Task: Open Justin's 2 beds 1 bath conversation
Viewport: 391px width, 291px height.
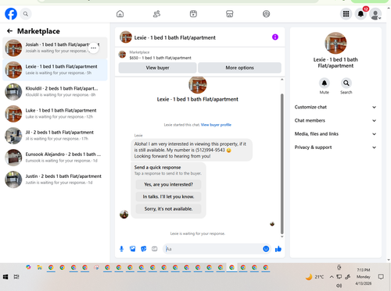Action: [x=55, y=179]
